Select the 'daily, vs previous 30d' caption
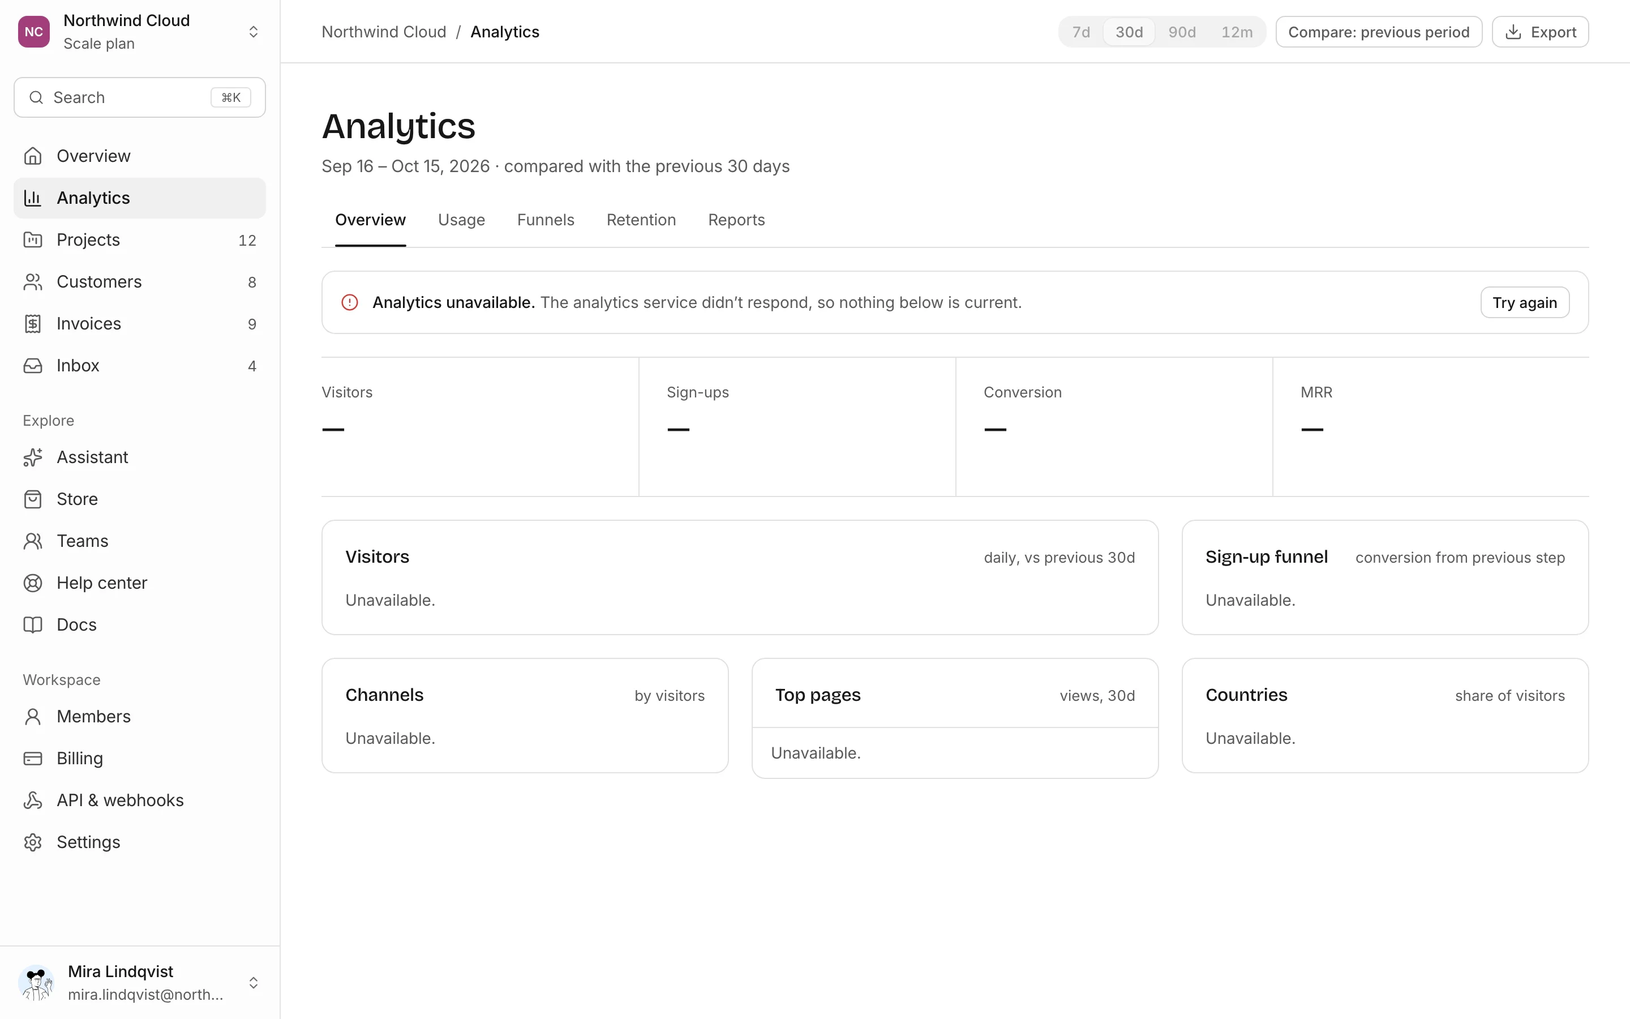Screen dimensions: 1630x1019 pyautogui.click(x=1059, y=558)
